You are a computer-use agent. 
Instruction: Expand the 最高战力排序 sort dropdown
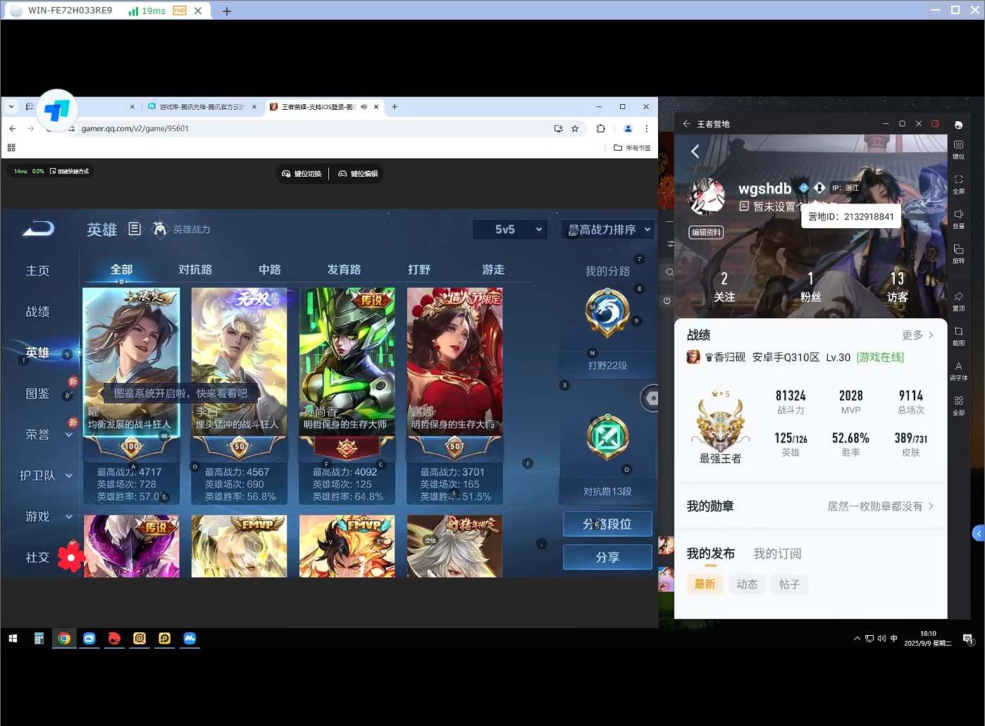(x=607, y=230)
